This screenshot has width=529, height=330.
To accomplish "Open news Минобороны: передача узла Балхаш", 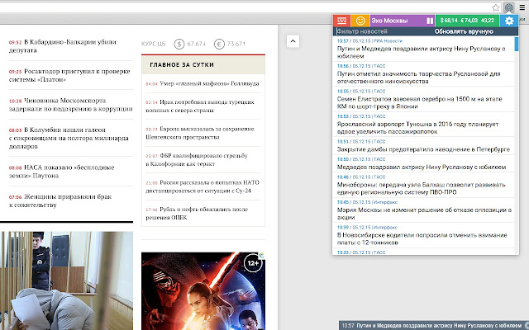I will (422, 189).
